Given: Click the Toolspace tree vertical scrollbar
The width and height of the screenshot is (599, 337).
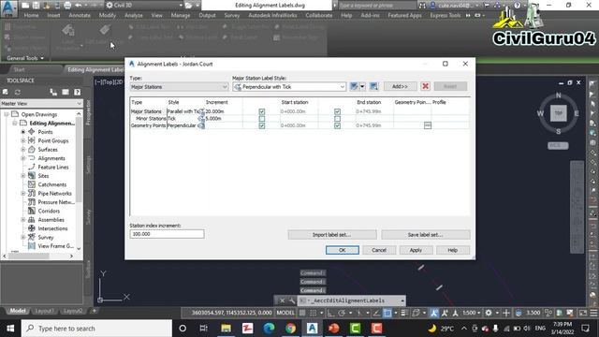Looking at the screenshot, I should (x=79, y=182).
